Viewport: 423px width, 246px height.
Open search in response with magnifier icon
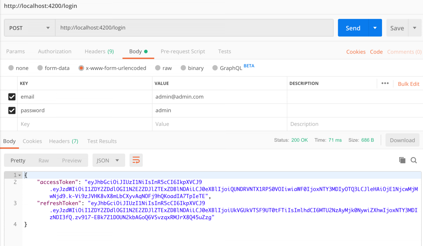(x=414, y=160)
